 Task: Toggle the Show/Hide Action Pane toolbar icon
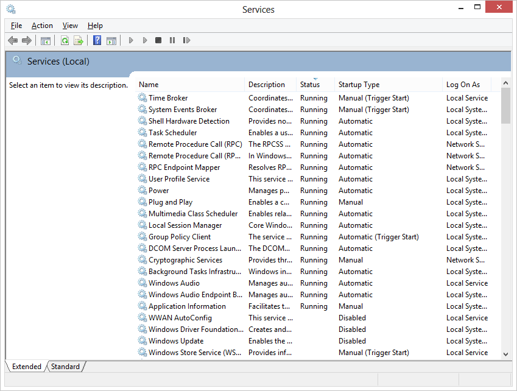111,41
